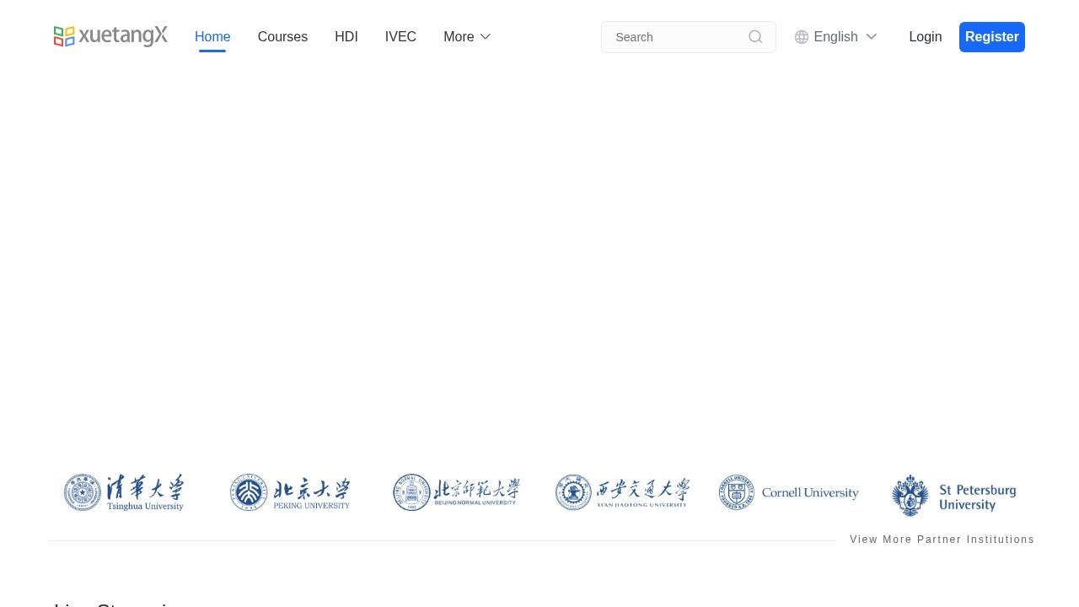Click the blue Register button
This screenshot has height=607, width=1079.
coord(991,37)
